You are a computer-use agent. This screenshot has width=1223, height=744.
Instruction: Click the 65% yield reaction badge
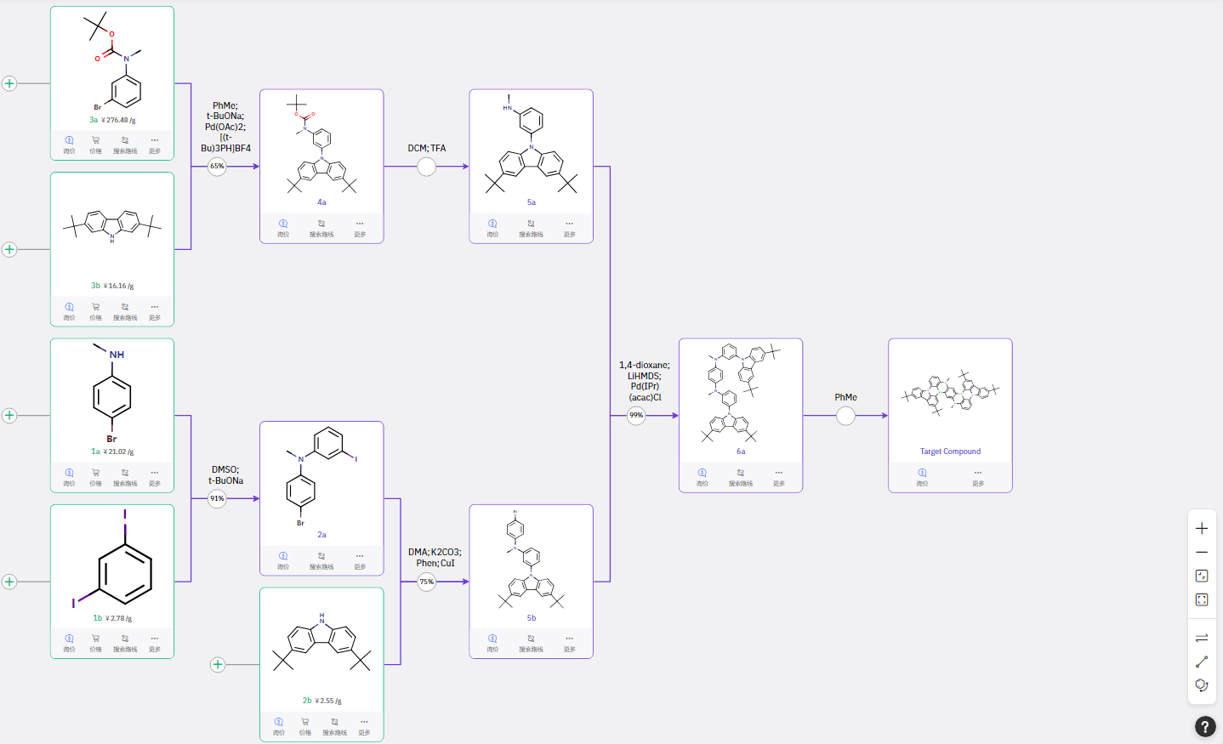tap(218, 167)
